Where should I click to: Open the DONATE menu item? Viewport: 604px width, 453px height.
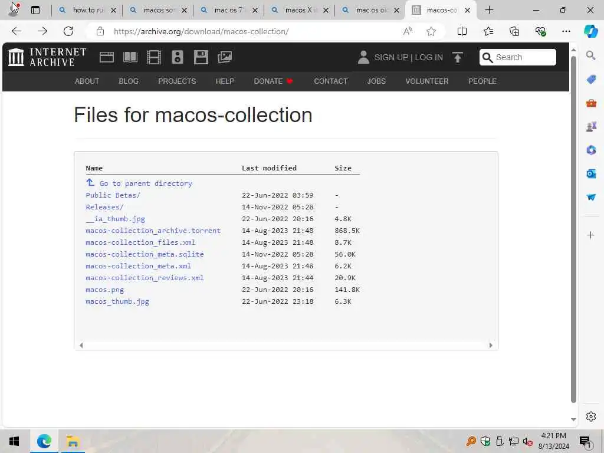[x=273, y=81]
